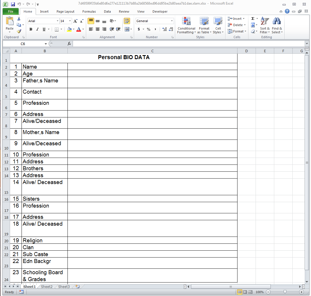Apply Percent Style format
The width and height of the screenshot is (311, 296).
click(148, 29)
